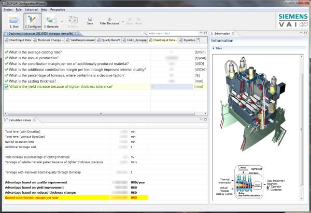Maximize the Decisions view panel

pos(205,33)
